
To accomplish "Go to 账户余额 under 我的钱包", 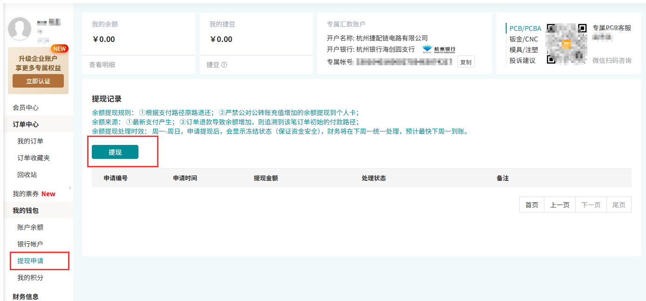I will [x=30, y=227].
